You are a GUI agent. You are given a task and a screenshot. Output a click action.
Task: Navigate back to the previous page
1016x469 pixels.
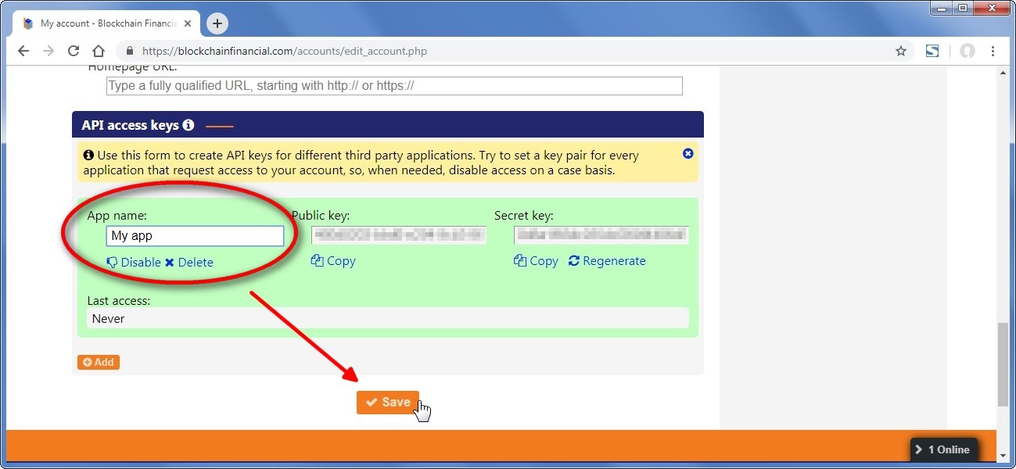[23, 52]
